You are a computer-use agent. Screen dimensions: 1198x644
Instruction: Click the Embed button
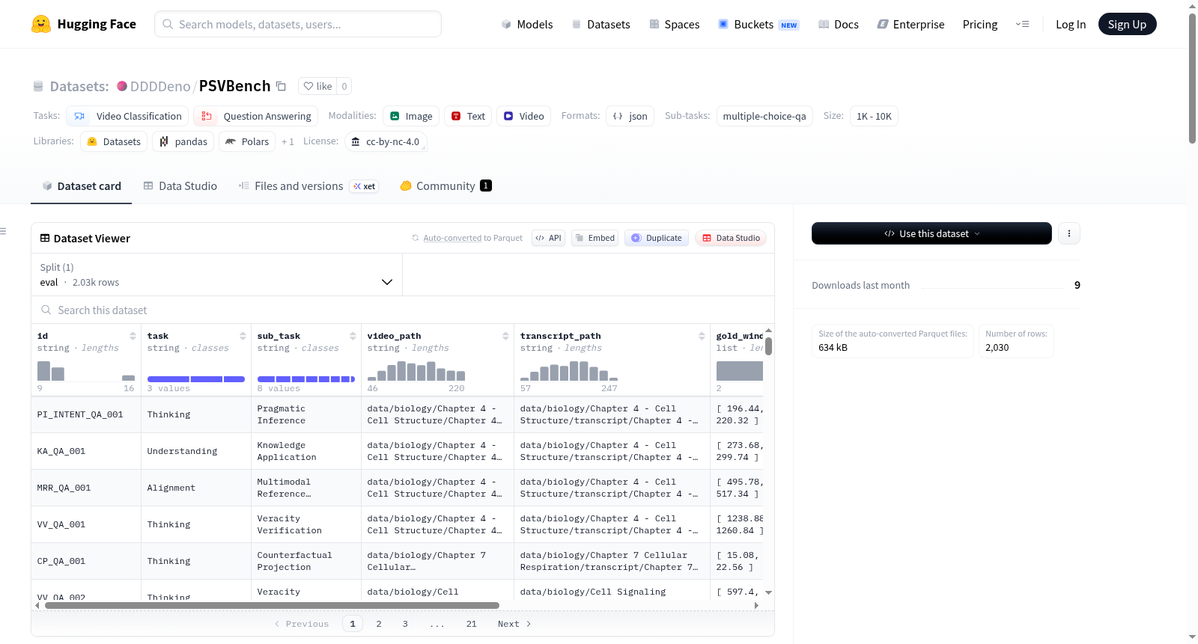[x=595, y=238]
